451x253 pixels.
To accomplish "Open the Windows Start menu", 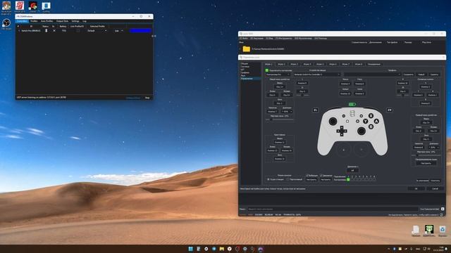I will coord(190,249).
